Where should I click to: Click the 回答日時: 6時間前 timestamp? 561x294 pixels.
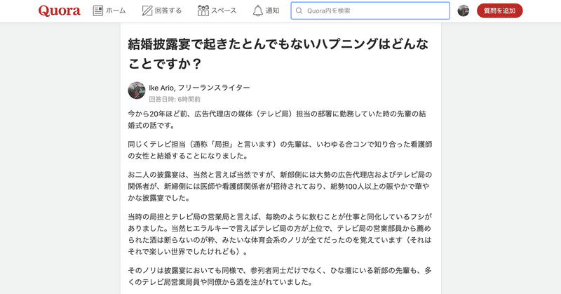175,99
